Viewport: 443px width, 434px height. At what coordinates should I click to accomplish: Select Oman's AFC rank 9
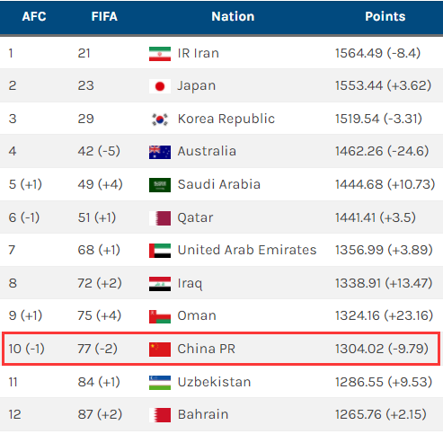[13, 315]
